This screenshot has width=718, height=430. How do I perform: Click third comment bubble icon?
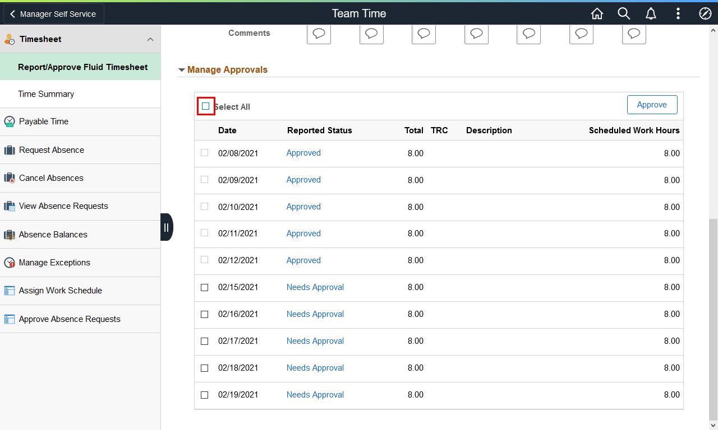[x=424, y=34]
